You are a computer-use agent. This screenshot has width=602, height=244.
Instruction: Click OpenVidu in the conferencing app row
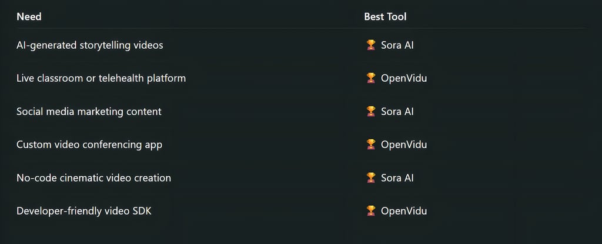coord(404,145)
